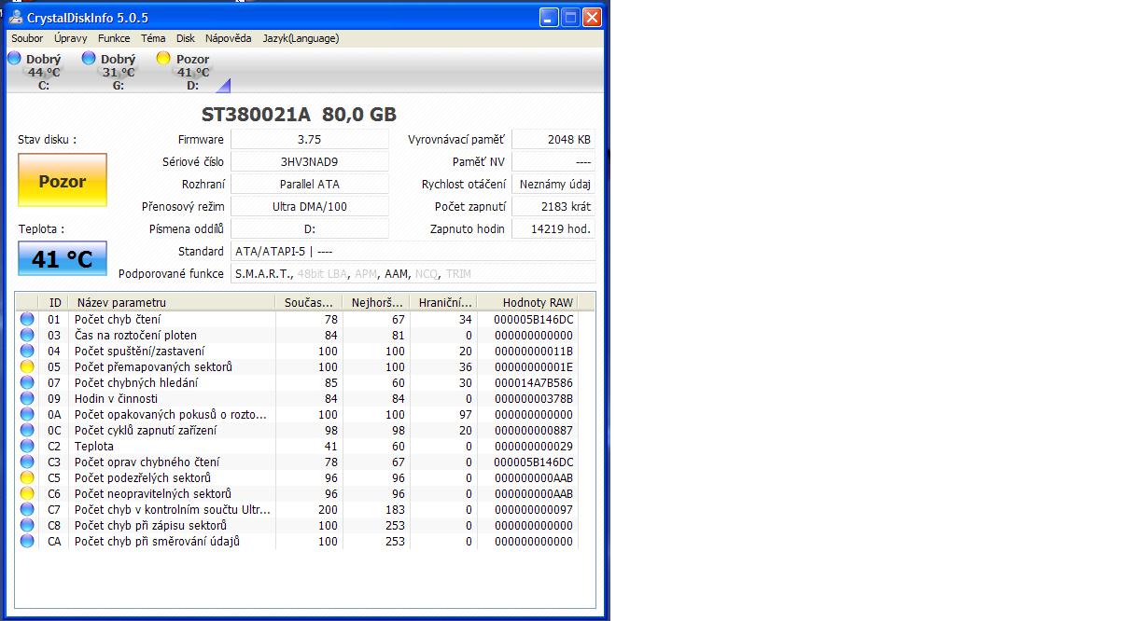Open the Funkce menu
This screenshot has height=621, width=1134.
click(114, 38)
